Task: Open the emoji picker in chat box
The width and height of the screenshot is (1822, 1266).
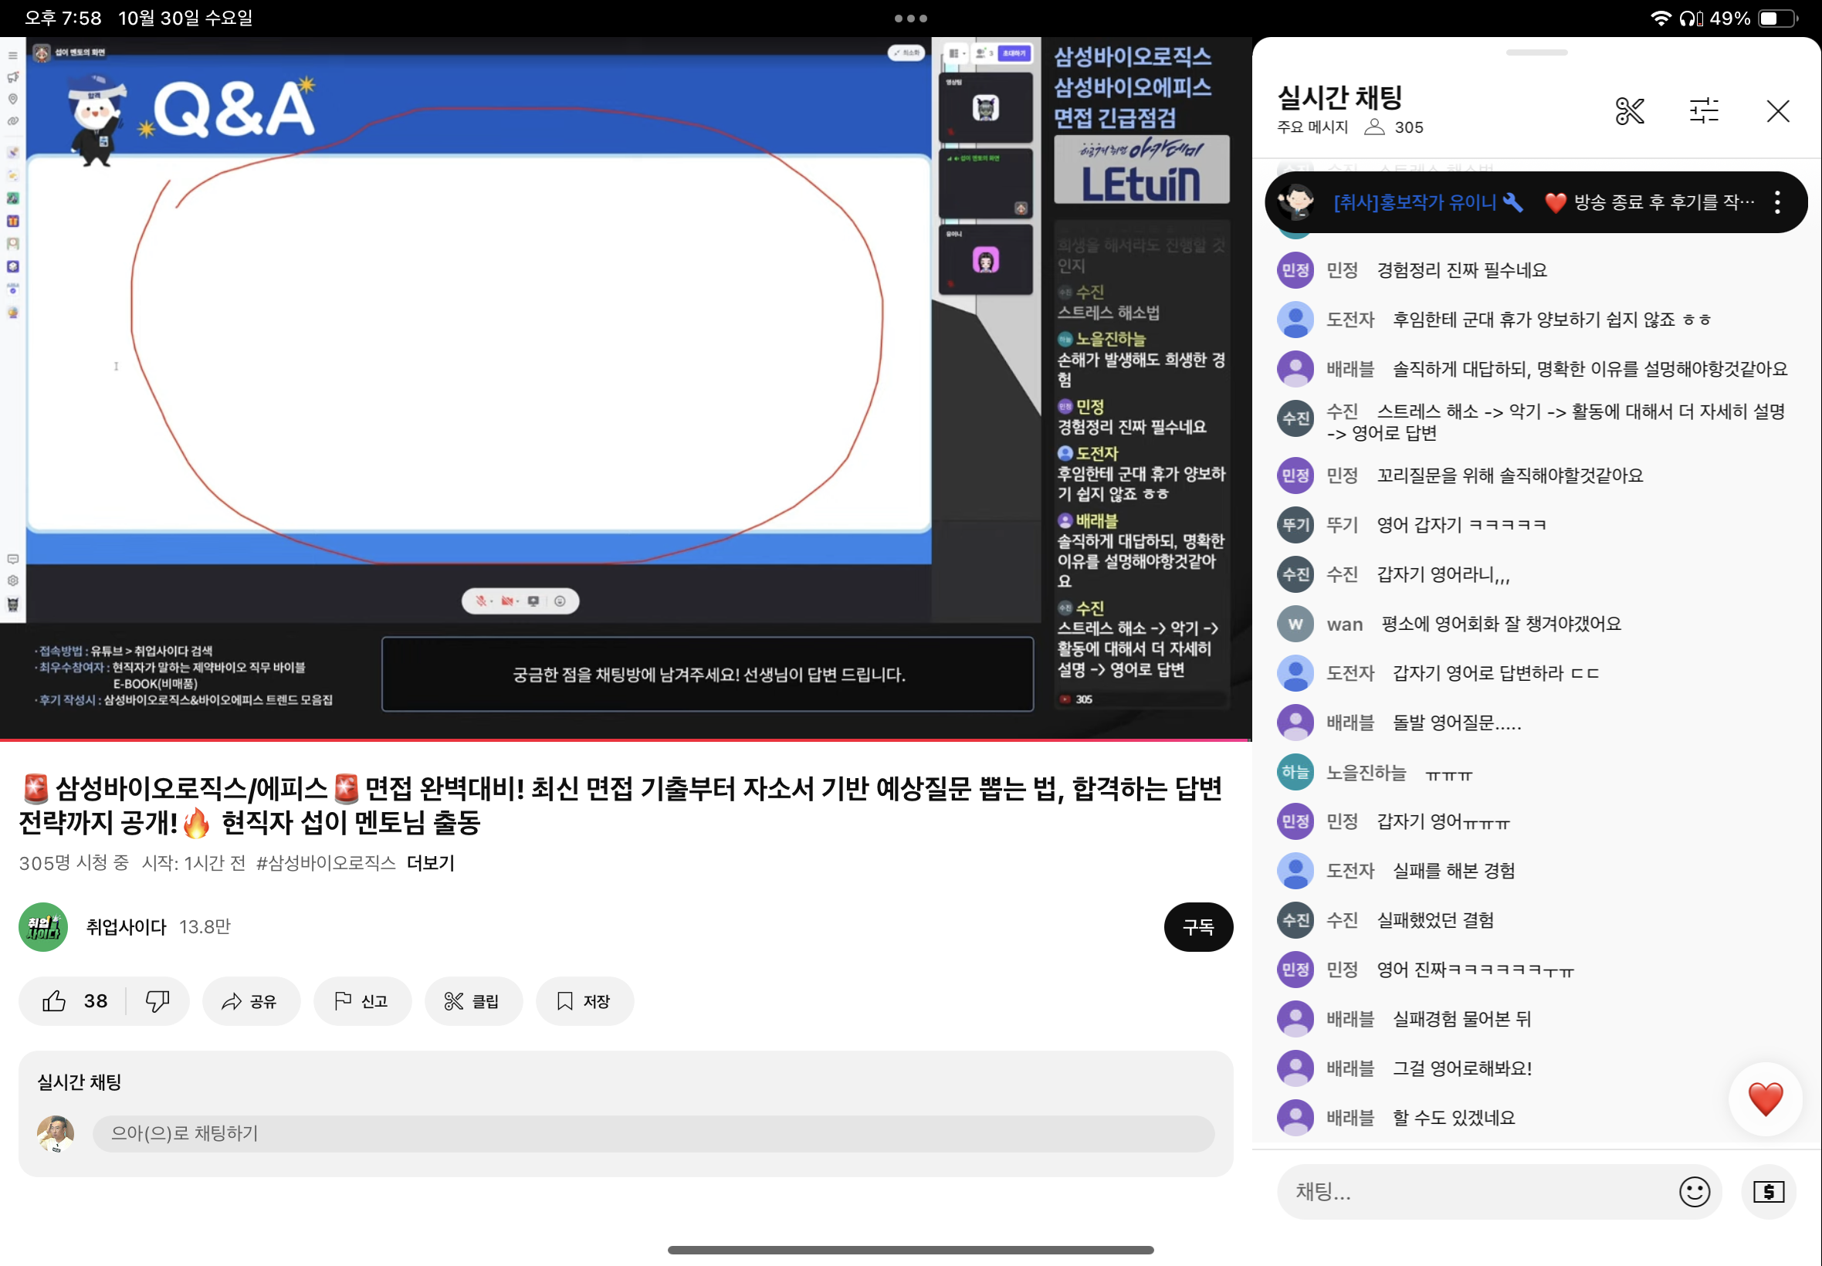Action: tap(1695, 1191)
